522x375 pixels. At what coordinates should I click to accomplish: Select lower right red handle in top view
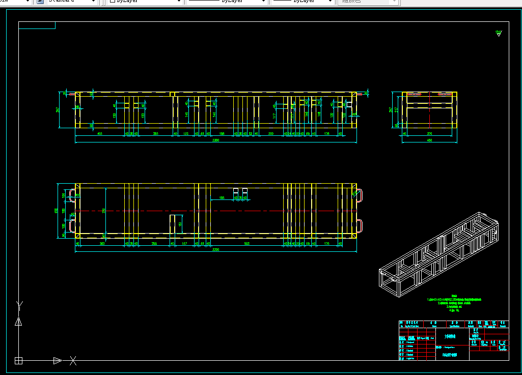pyautogui.click(x=359, y=226)
